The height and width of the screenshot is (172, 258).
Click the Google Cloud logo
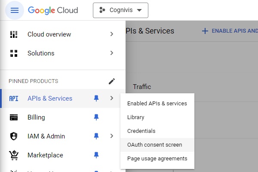(53, 10)
